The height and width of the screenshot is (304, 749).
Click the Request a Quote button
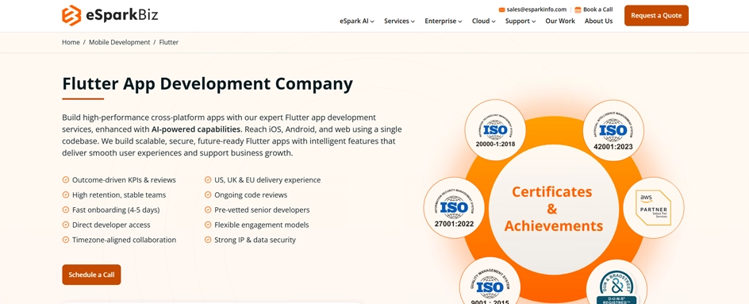click(x=656, y=15)
